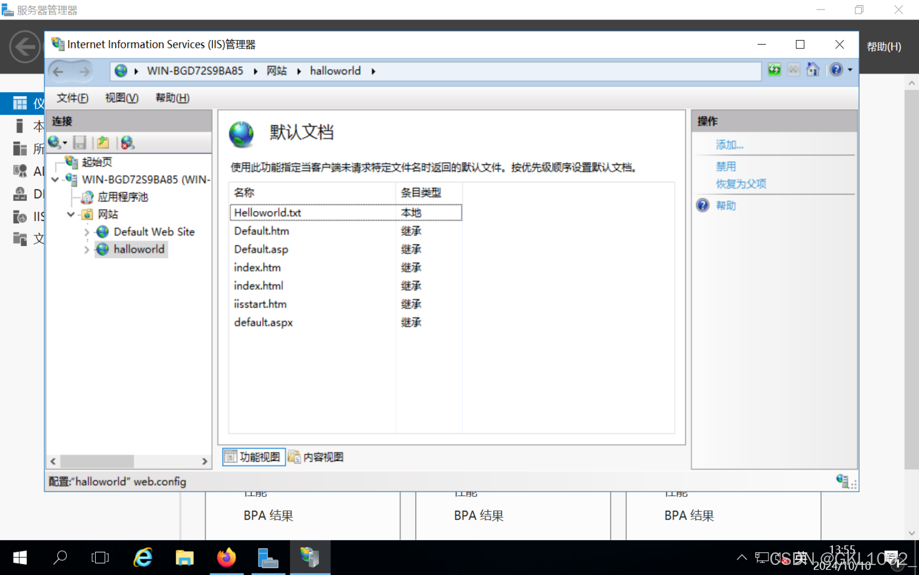Viewport: 919px width, 575px height.
Task: Click the delete connection icon in 连接 toolbar
Action: click(127, 143)
